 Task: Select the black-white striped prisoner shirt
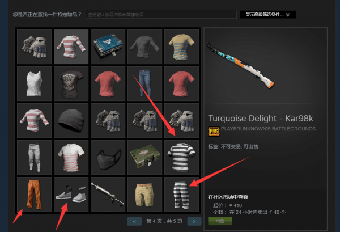click(x=182, y=157)
